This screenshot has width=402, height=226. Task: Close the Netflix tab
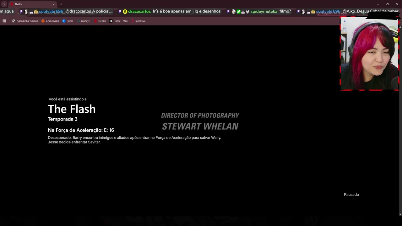(x=53, y=4)
